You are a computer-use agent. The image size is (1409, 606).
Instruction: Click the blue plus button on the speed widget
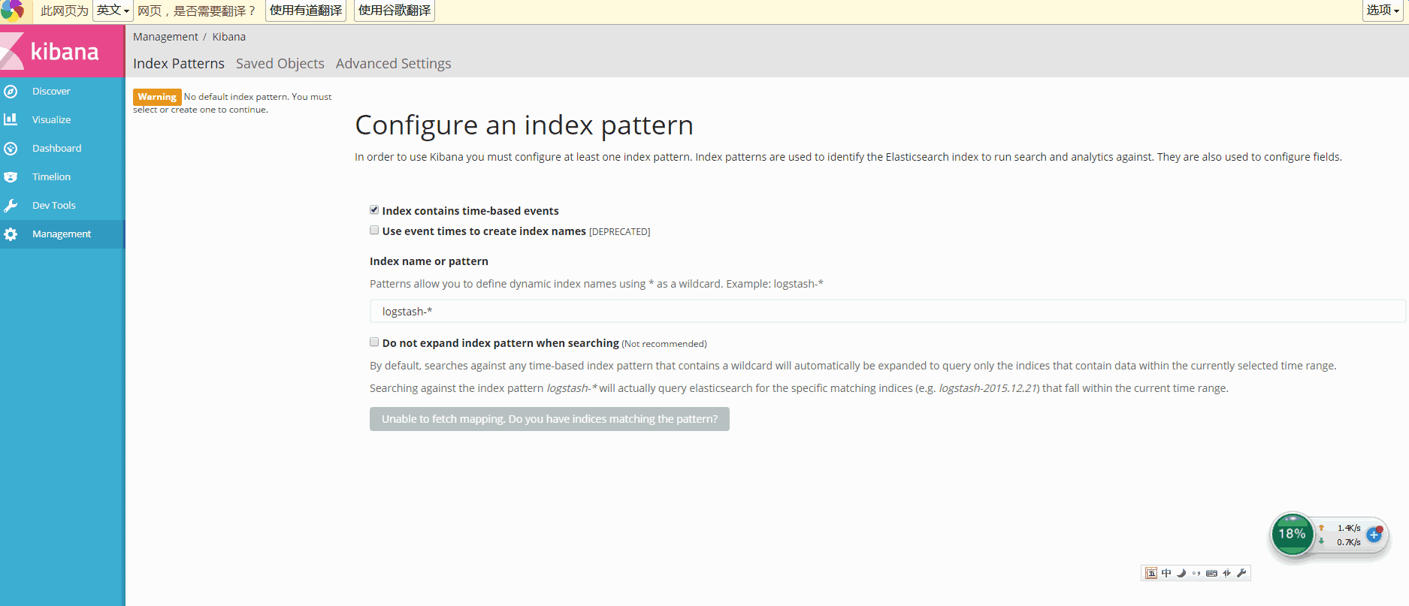(1374, 535)
